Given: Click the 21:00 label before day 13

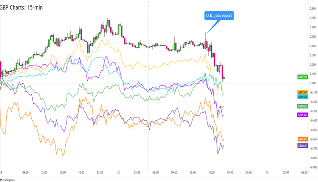Looking at the screenshot, I should (x=248, y=172).
